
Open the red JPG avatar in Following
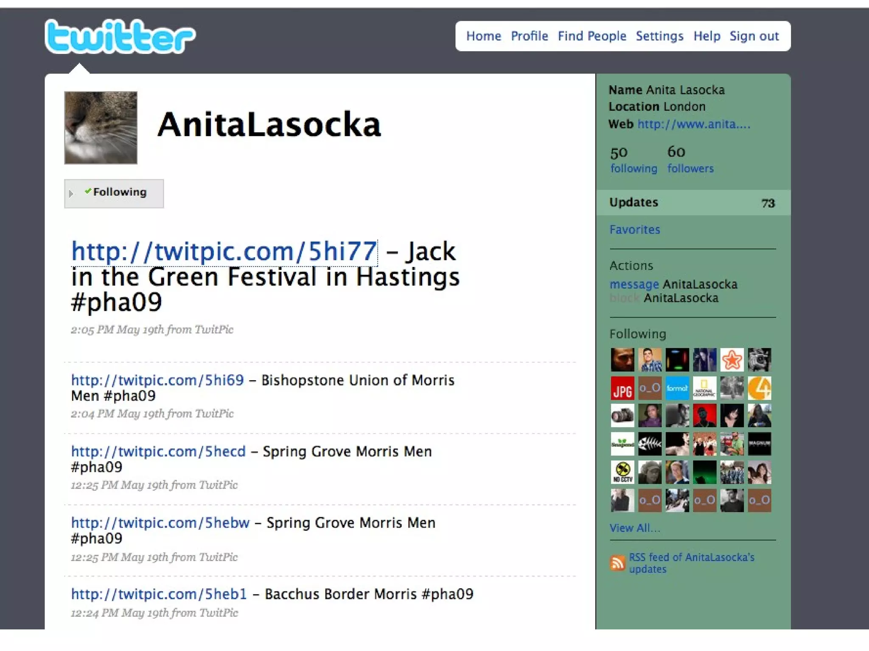[622, 388]
